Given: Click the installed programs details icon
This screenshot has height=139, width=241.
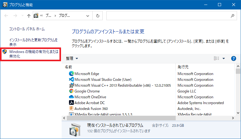Looking at the screenshot, I should click(x=75, y=130).
